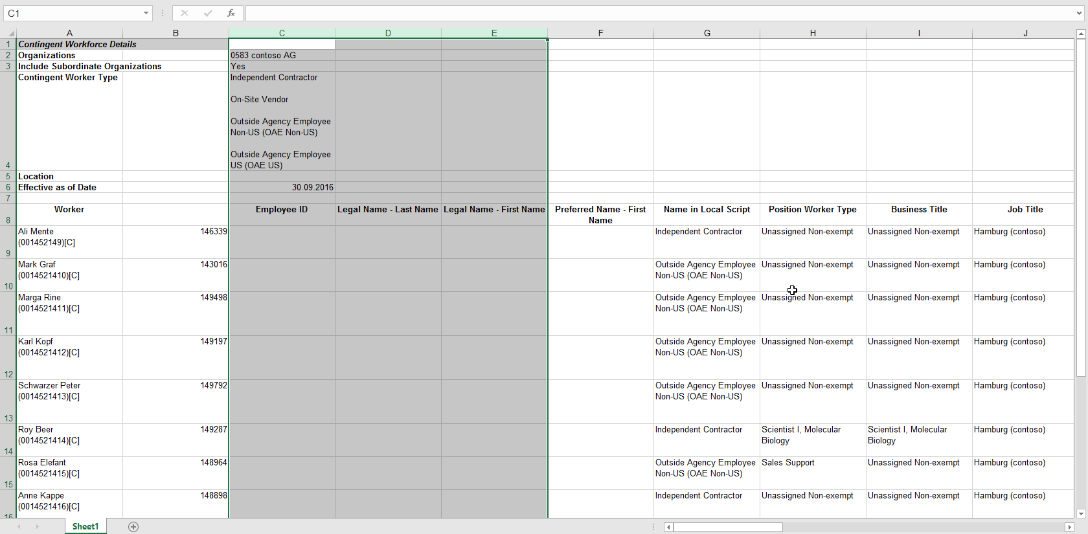1088x534 pixels.
Task: Click the Cancel X icon in formula bar
Action: pos(185,13)
